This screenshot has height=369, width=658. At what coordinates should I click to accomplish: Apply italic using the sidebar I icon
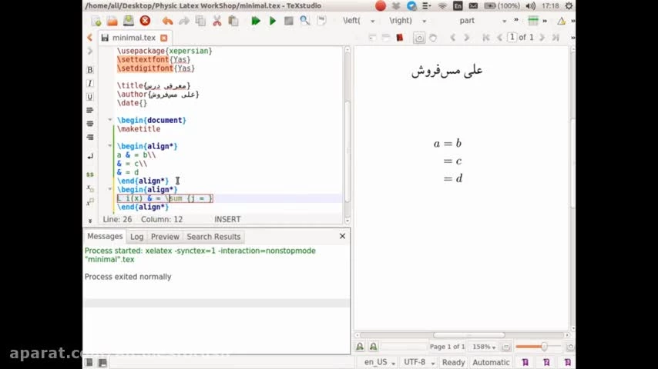coord(90,83)
